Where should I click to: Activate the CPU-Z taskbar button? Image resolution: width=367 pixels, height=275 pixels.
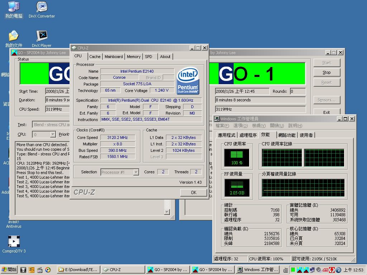(123, 270)
